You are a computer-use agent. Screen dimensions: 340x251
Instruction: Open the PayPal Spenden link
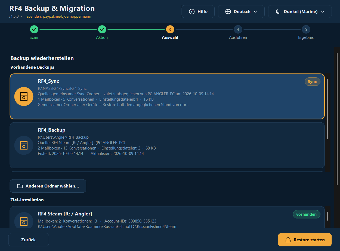(x=59, y=16)
